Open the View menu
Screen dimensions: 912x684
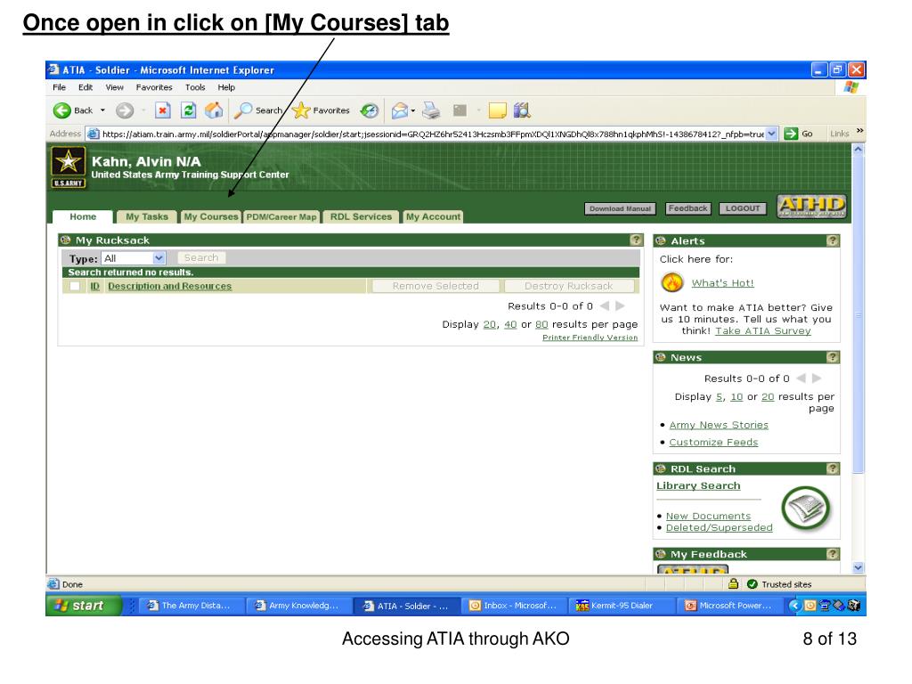(115, 87)
